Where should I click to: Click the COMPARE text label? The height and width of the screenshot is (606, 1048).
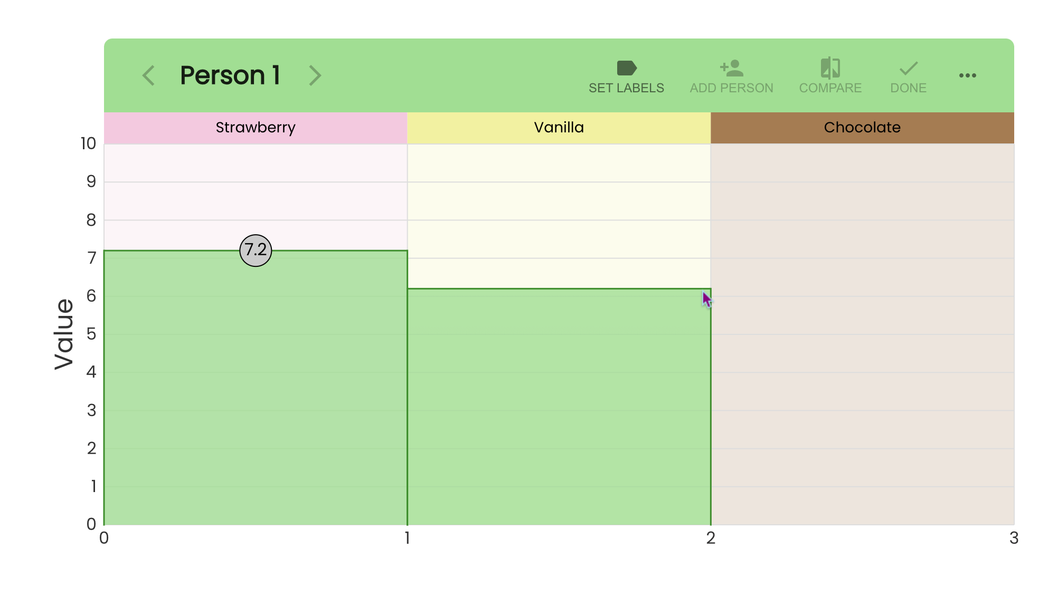(830, 88)
